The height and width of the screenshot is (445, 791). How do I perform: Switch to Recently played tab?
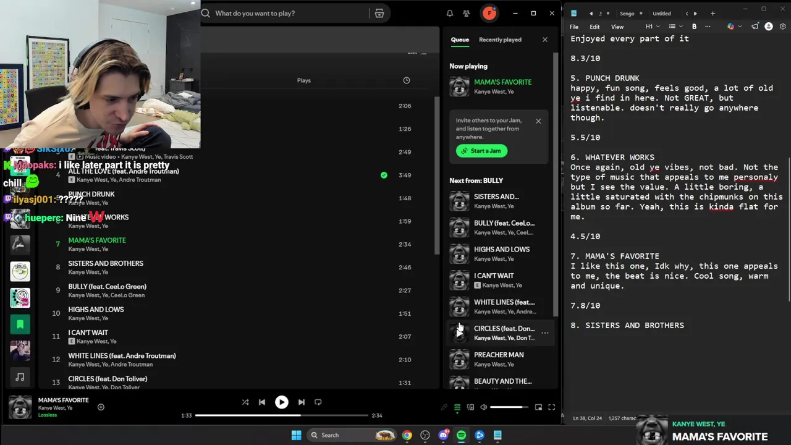point(500,40)
